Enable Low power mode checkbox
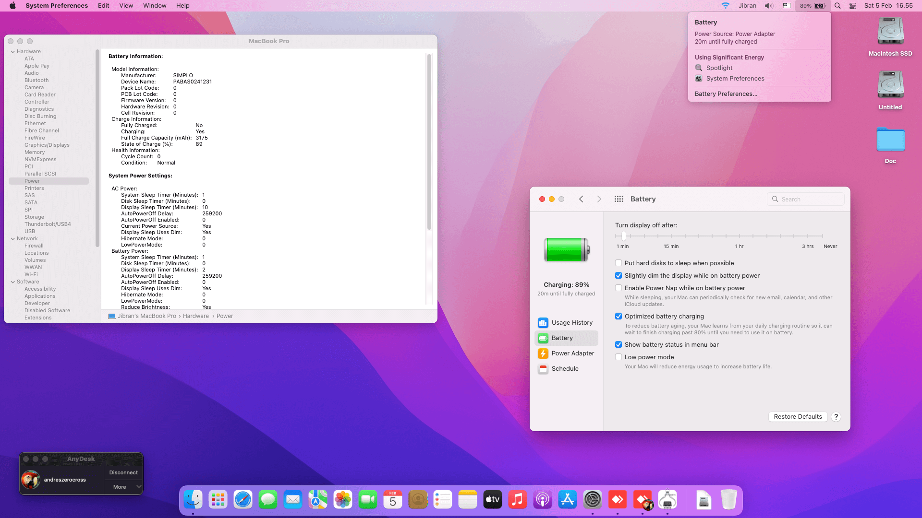 pos(619,357)
